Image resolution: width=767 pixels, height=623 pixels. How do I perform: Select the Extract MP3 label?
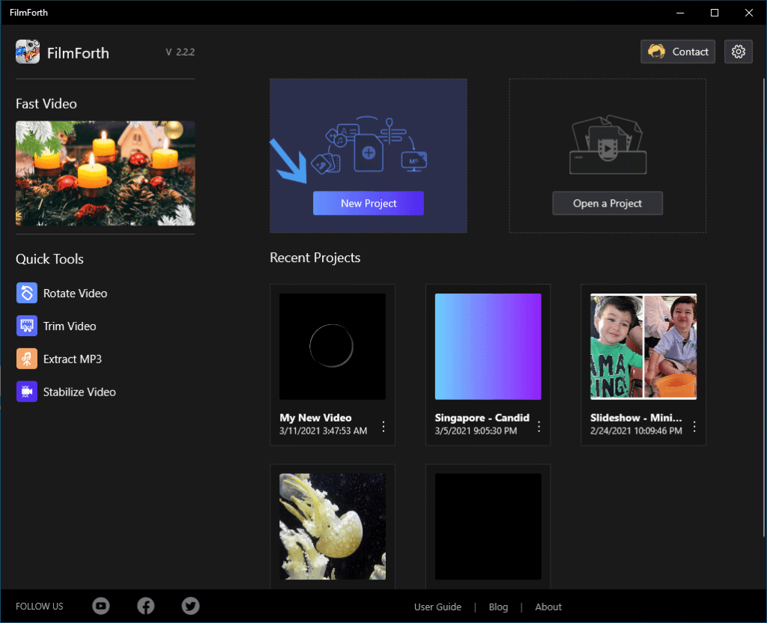pyautogui.click(x=73, y=359)
